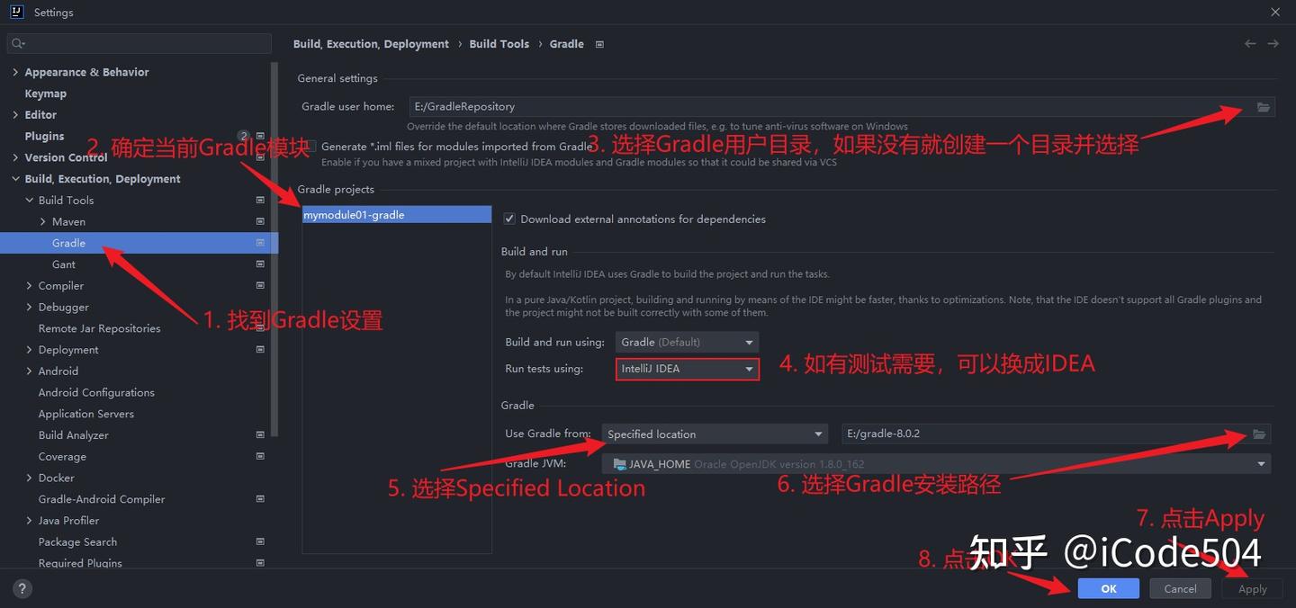Click the OK button

(x=1108, y=587)
